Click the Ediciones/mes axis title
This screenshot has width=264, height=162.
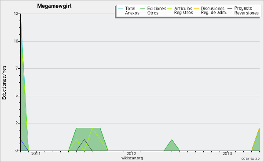(4, 83)
